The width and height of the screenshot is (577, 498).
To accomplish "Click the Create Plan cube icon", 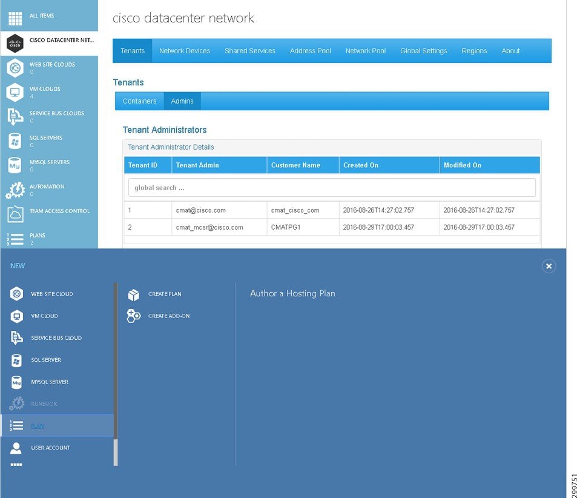I will click(x=134, y=294).
